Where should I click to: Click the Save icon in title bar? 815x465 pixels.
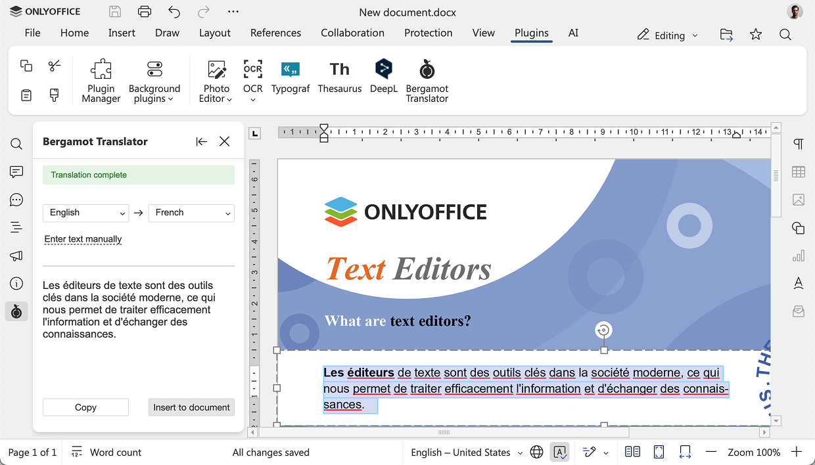[115, 12]
